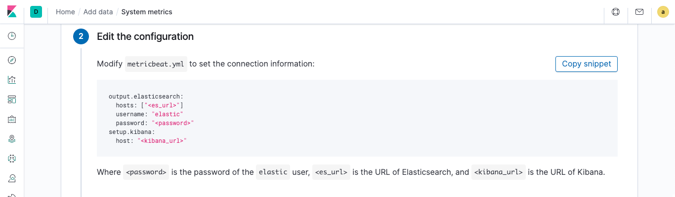Viewport: 675px width, 197px height.
Task: Open Canvas icon in sidebar
Action: point(12,119)
